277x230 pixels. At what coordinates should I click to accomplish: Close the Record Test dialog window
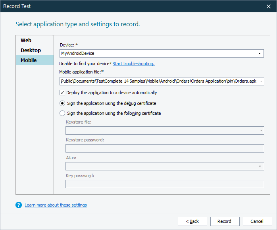click(269, 6)
